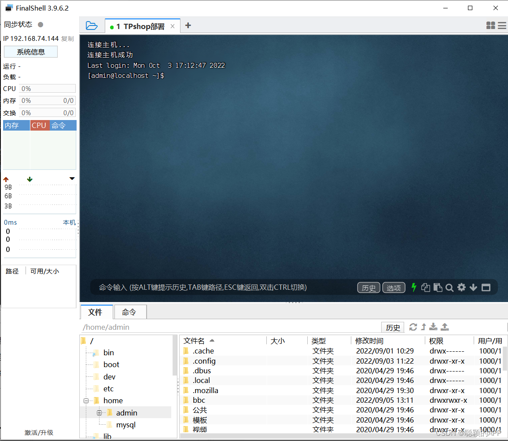This screenshot has width=508, height=441.
Task: Sort processes by 内存 column
Action: (x=17, y=126)
